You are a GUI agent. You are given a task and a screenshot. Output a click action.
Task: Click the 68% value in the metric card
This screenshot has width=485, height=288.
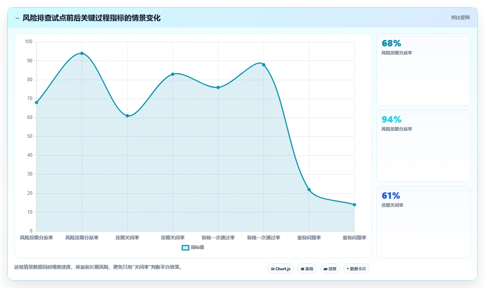(391, 44)
